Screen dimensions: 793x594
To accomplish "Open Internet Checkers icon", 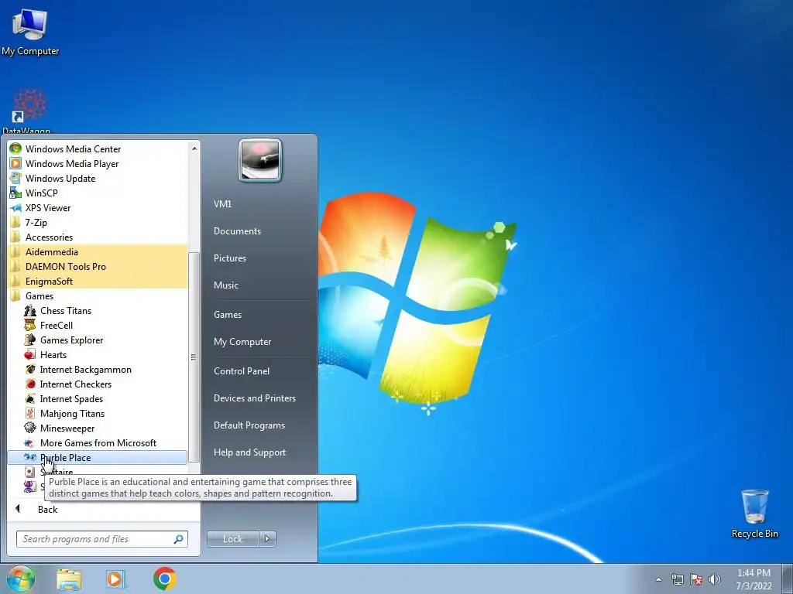I will coord(30,384).
